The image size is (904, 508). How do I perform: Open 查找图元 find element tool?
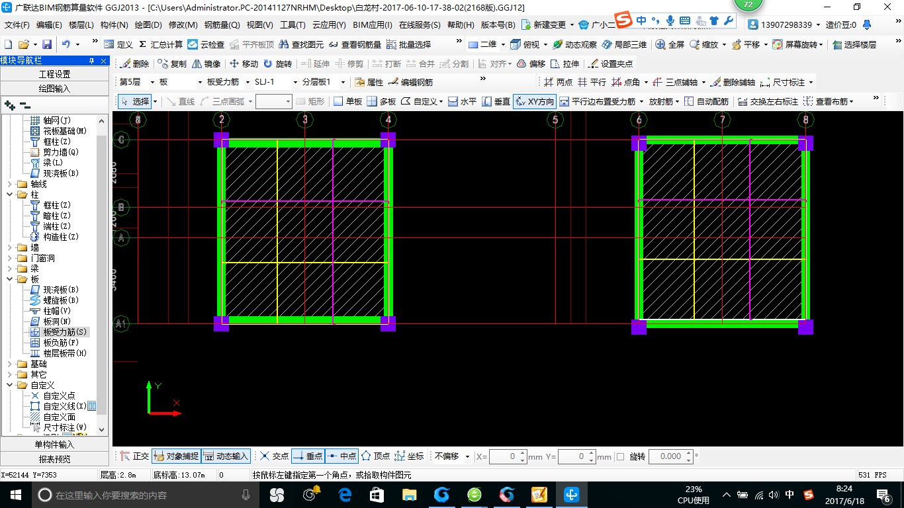tap(301, 44)
